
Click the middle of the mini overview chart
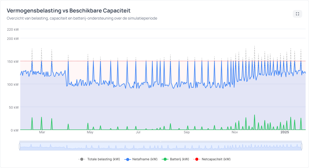point(161,147)
